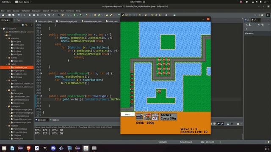This screenshot has width=271, height=152.
Task: Open the Files app in the dock
Action: point(4,148)
